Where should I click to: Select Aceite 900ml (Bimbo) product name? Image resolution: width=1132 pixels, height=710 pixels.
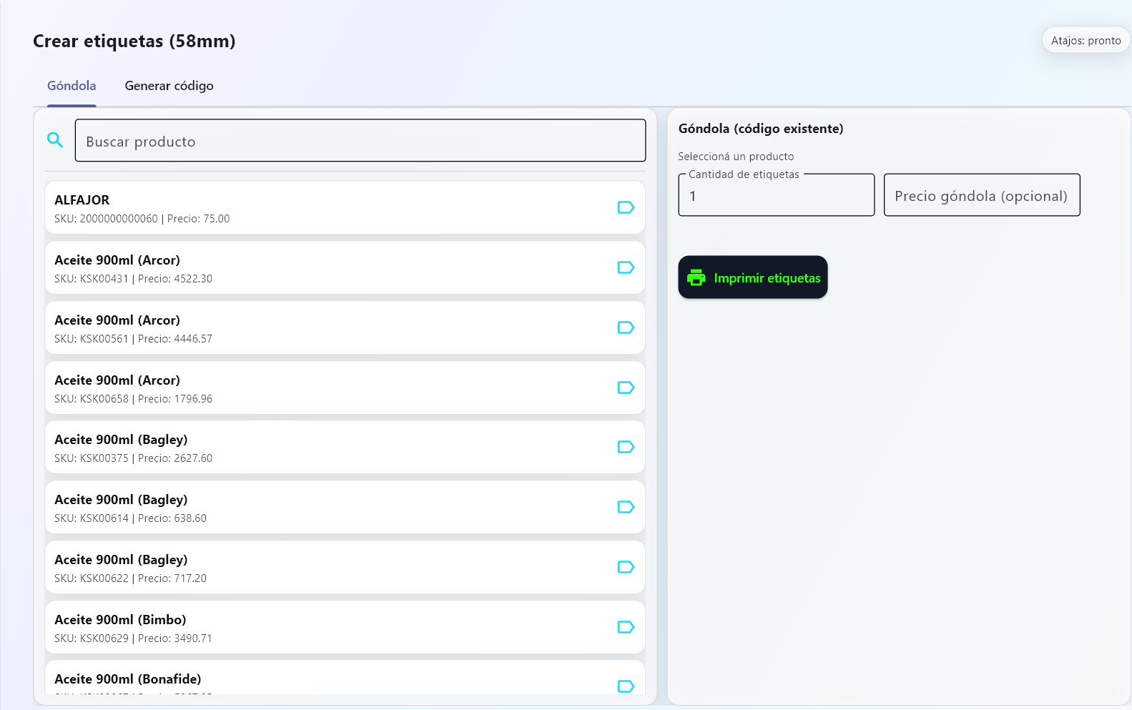coord(120,620)
